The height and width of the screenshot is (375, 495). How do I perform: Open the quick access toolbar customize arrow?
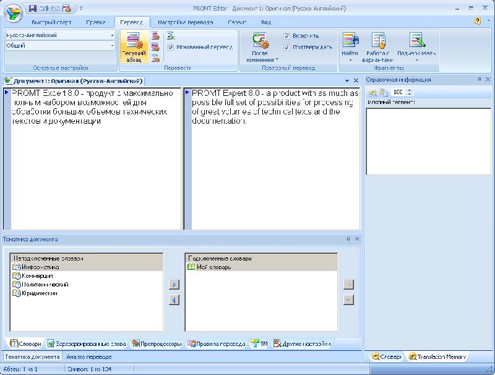[x=81, y=9]
